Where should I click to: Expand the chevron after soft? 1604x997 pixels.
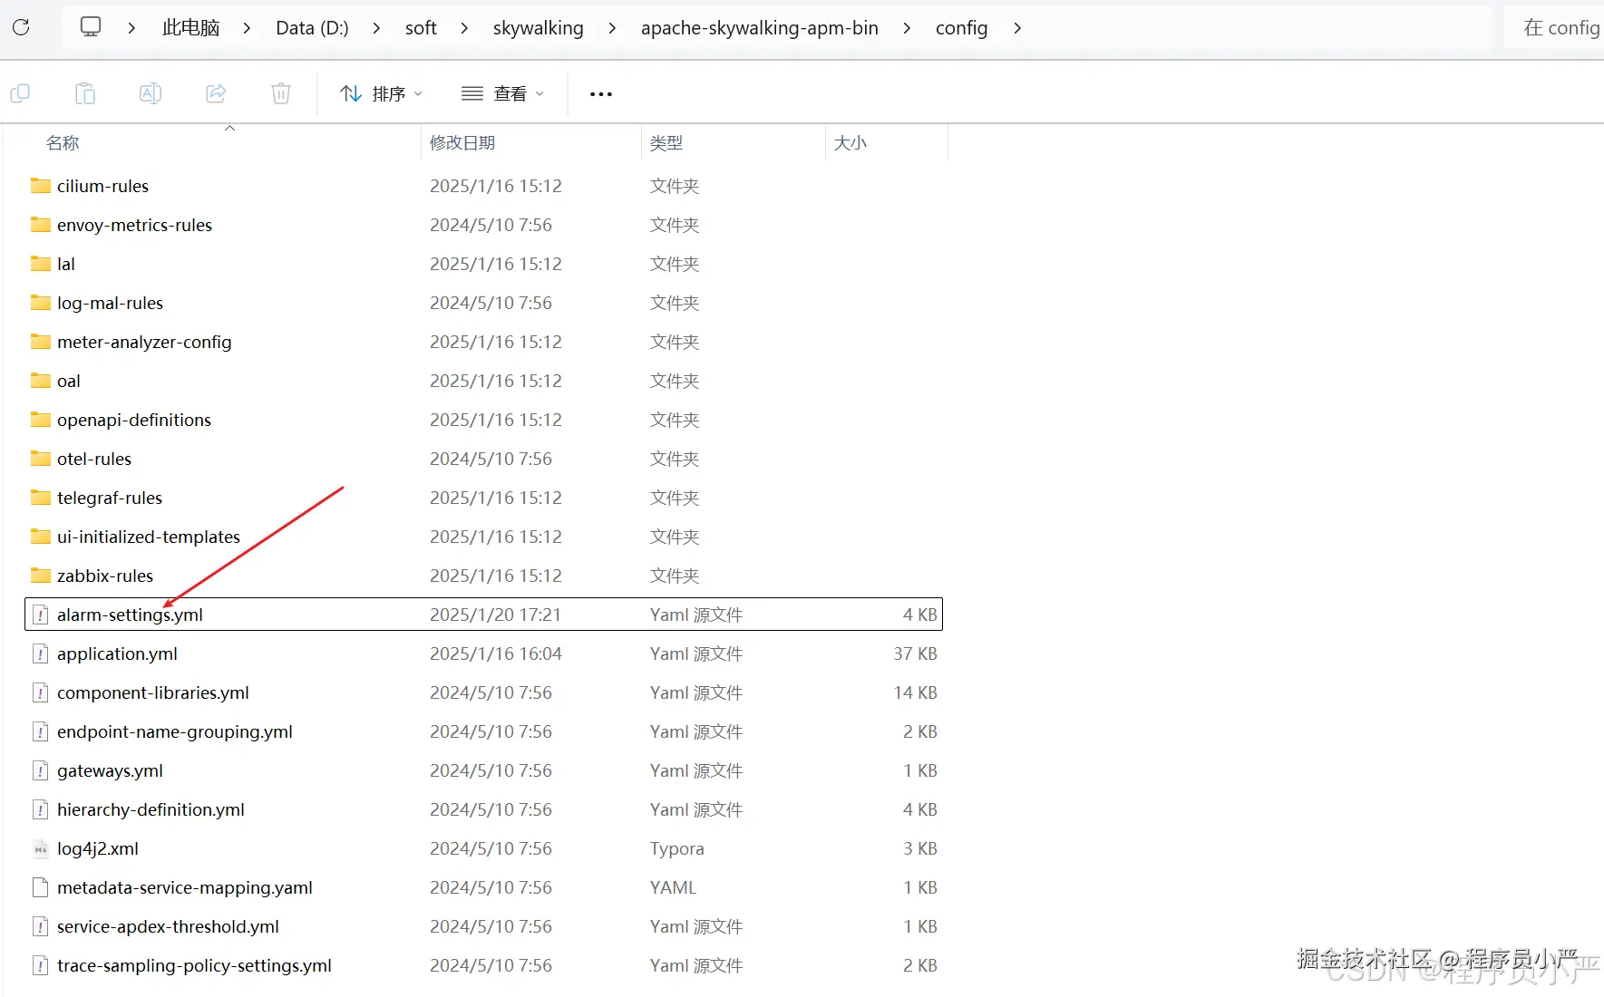point(464,28)
